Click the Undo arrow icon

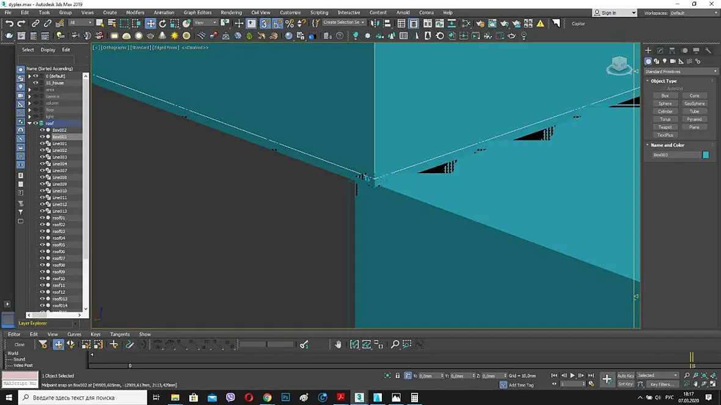point(9,23)
